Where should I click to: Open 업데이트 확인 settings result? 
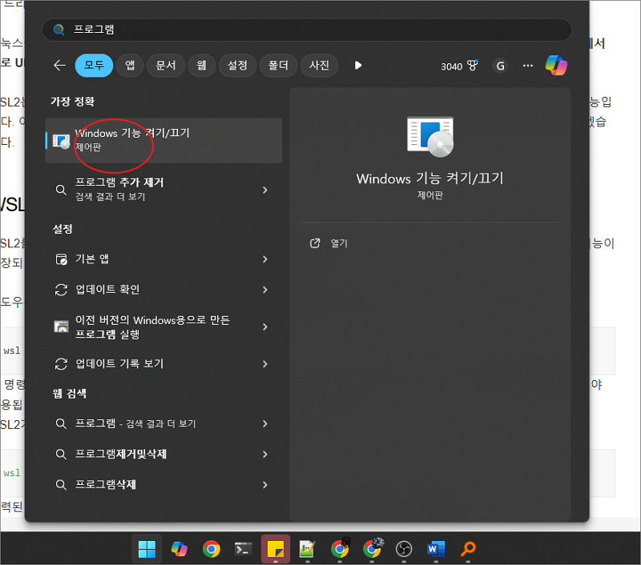(x=163, y=290)
